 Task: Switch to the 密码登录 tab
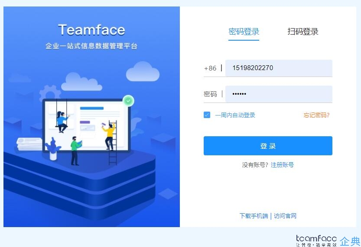(244, 32)
